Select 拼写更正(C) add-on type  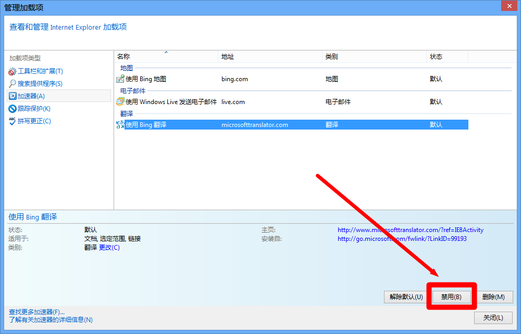click(34, 121)
